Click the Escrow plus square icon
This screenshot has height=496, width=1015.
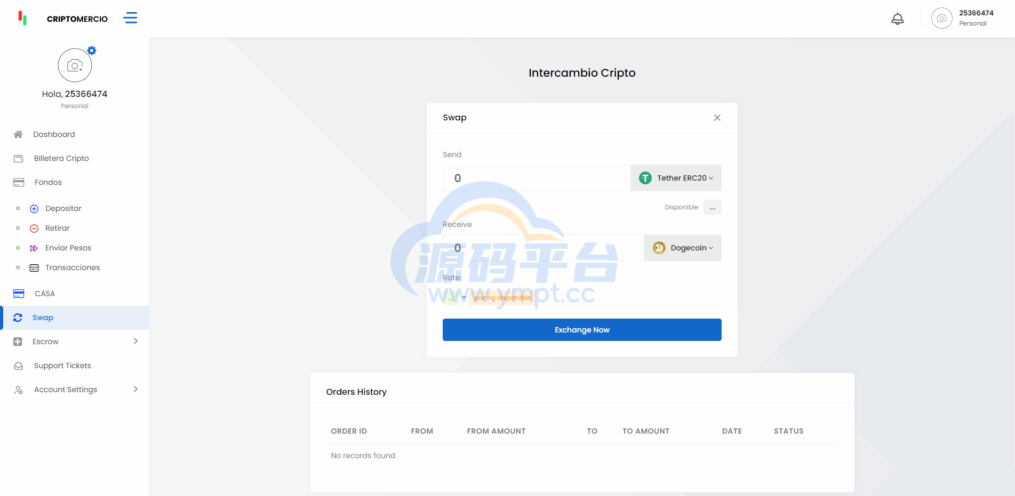[18, 341]
